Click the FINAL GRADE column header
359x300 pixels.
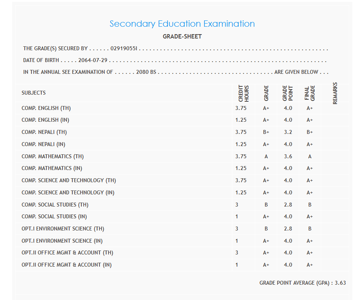310,93
